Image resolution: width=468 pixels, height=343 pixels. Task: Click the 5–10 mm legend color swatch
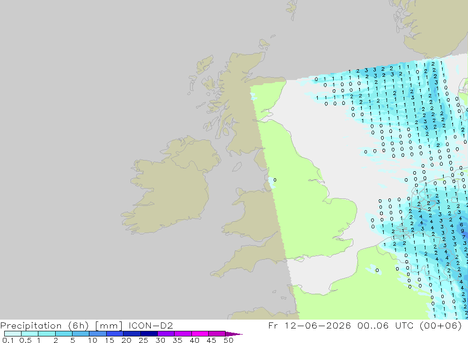(80, 334)
